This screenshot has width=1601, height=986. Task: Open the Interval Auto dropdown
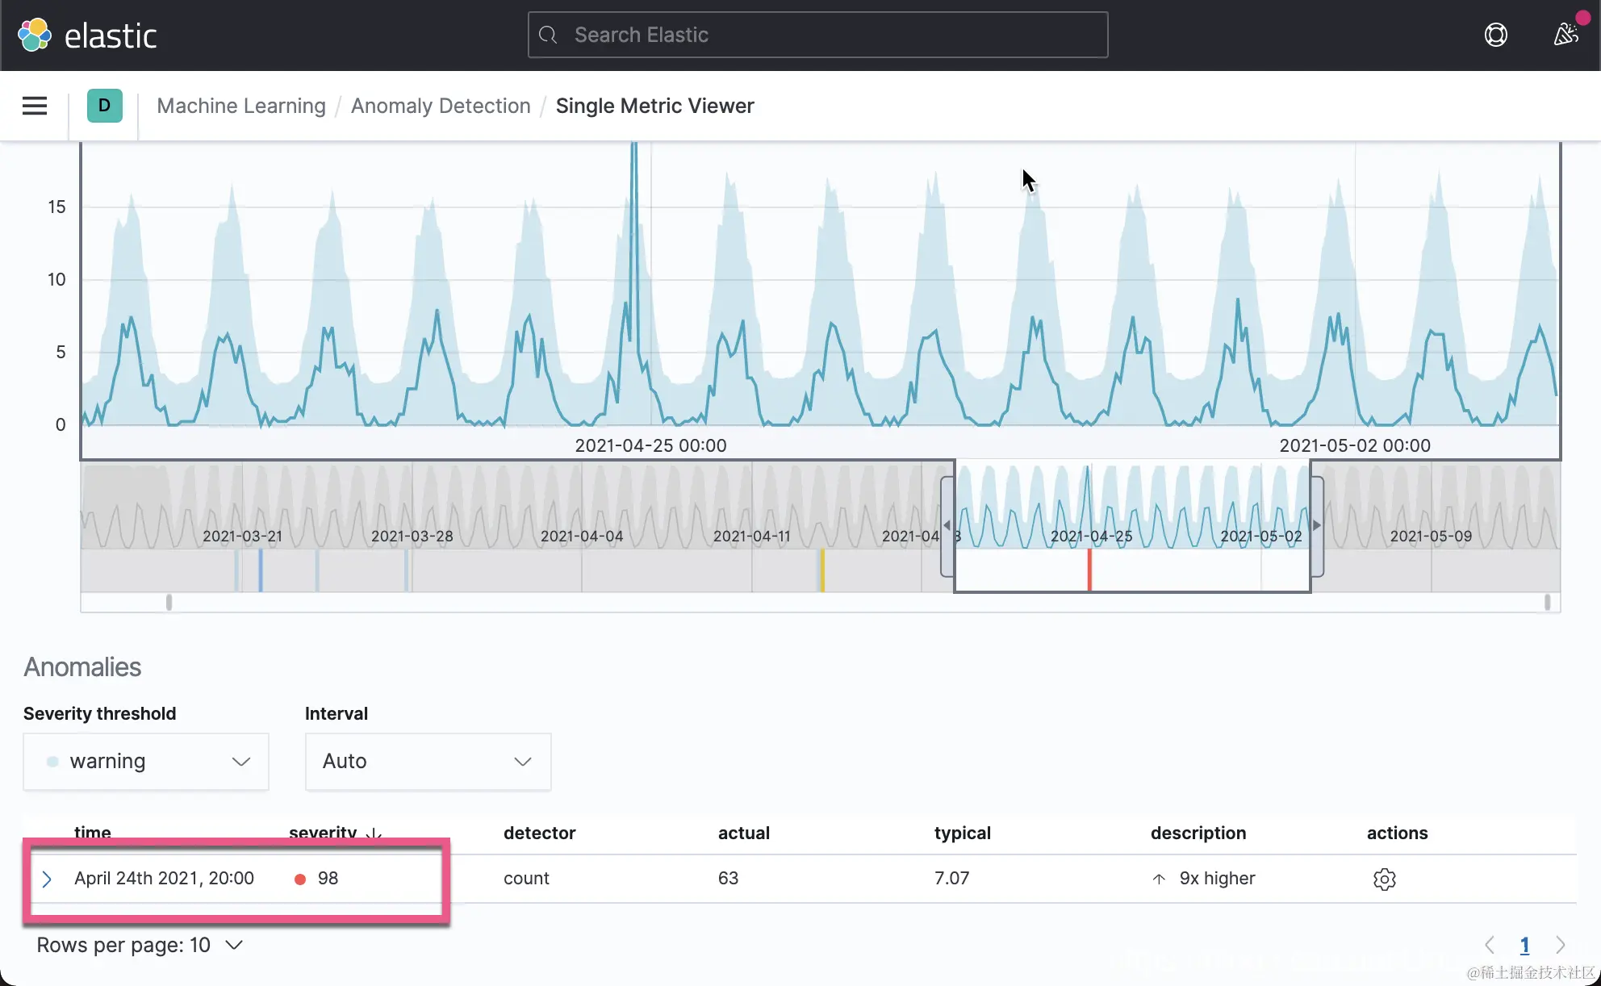click(x=428, y=761)
